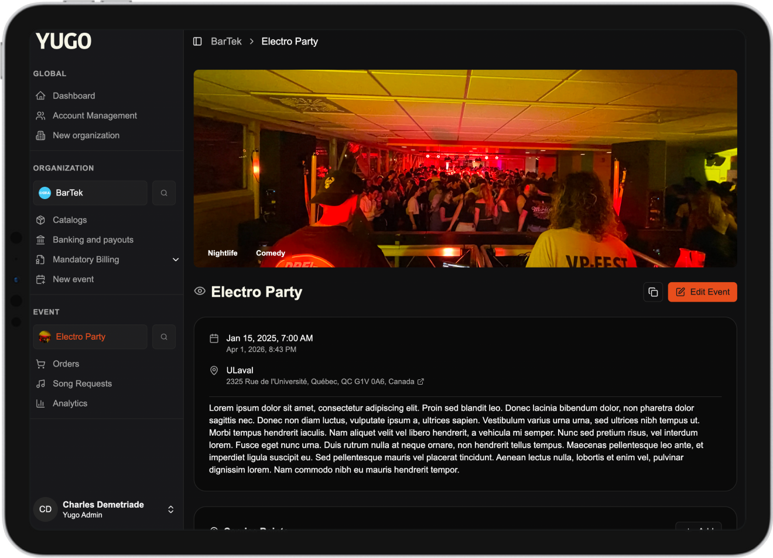Viewport: 773px width, 558px height.
Task: Open Dashboard from the sidebar
Action: [74, 96]
